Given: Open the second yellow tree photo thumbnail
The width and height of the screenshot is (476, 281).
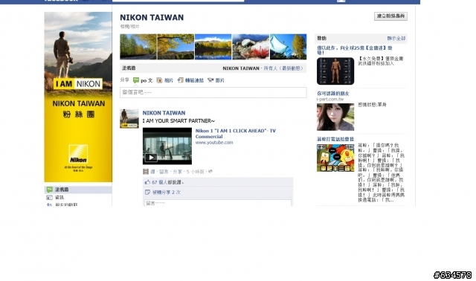Looking at the screenshot, I should [176, 46].
